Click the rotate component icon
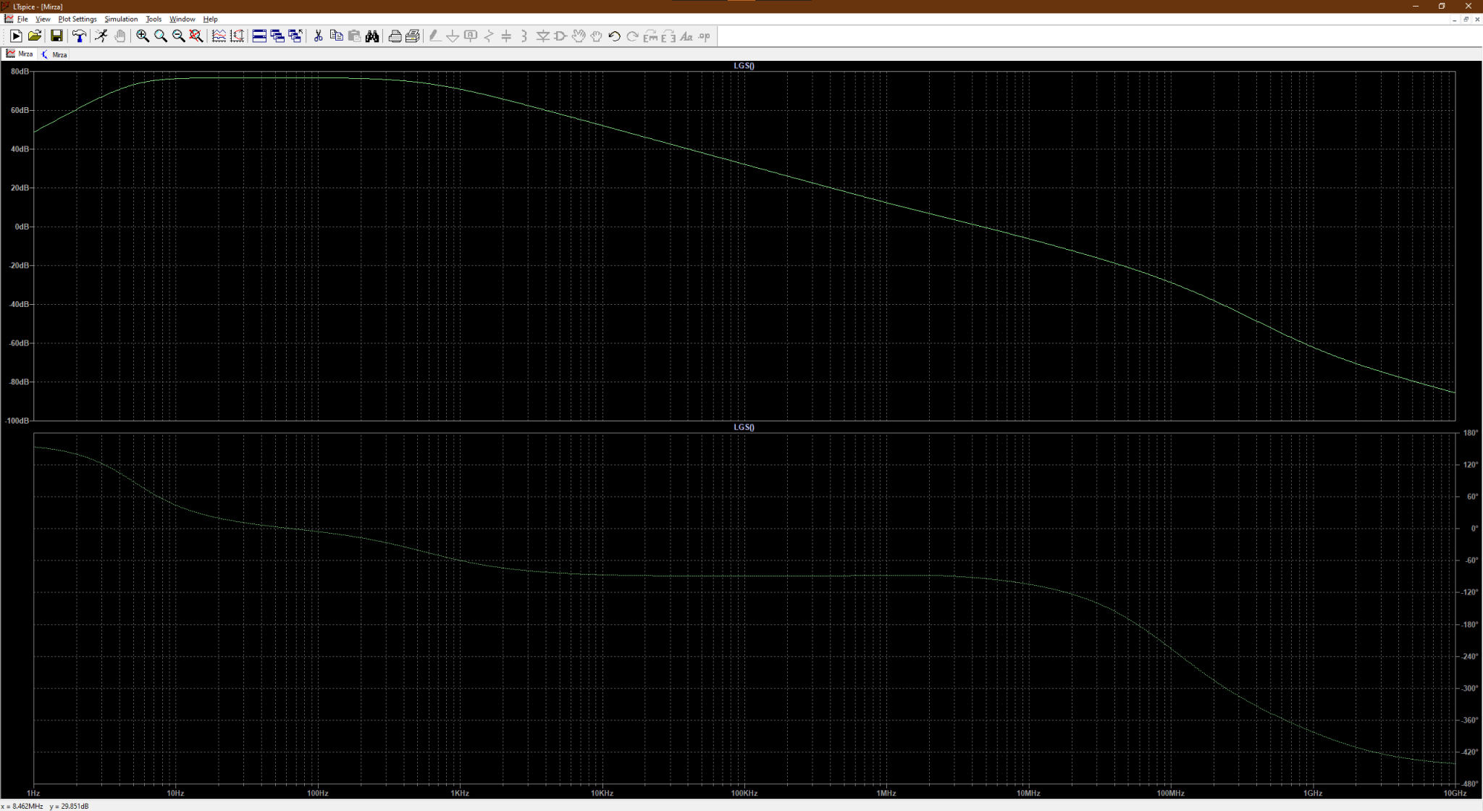Image resolution: width=1483 pixels, height=811 pixels. click(650, 36)
